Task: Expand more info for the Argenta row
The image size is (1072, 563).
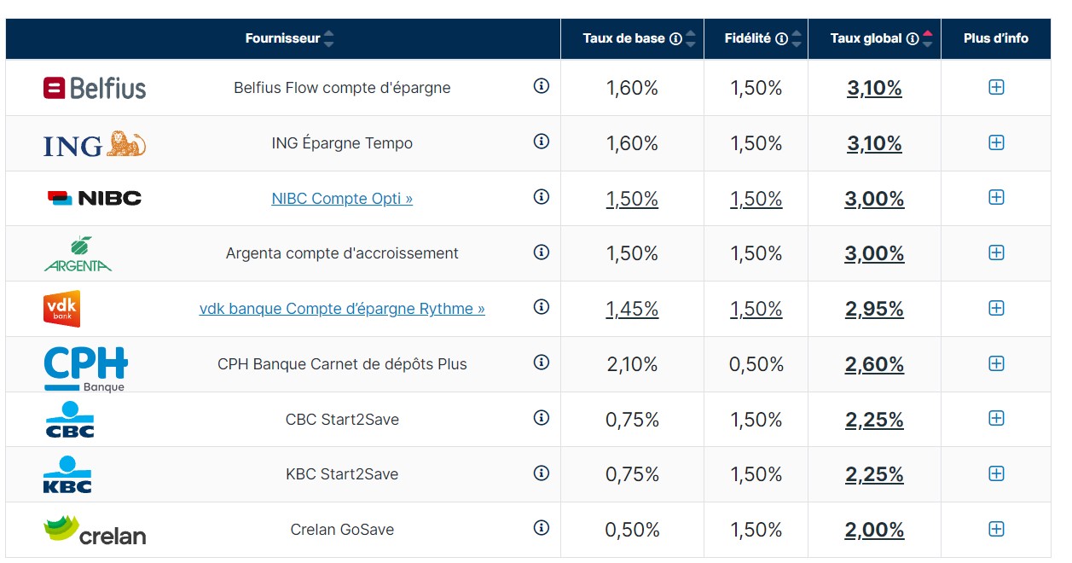Action: point(996,252)
